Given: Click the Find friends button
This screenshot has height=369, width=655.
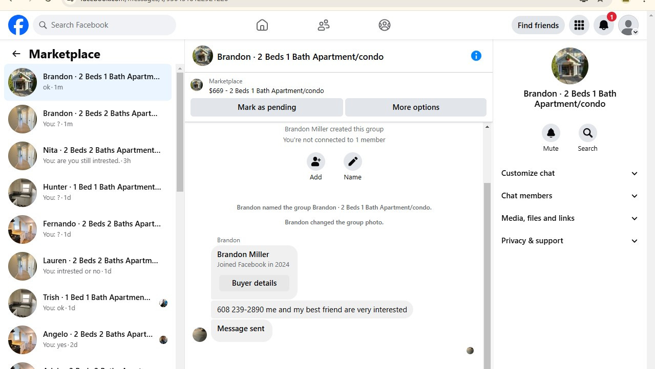Looking at the screenshot, I should click(x=538, y=25).
